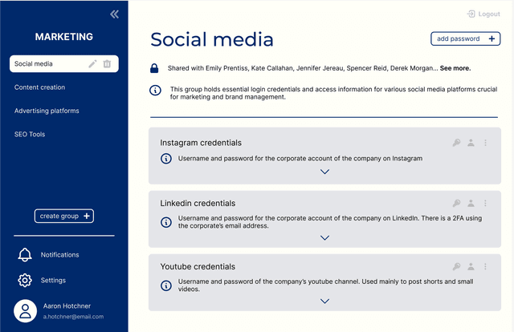Open the Content creation group
This screenshot has height=332, width=514.
coord(40,87)
